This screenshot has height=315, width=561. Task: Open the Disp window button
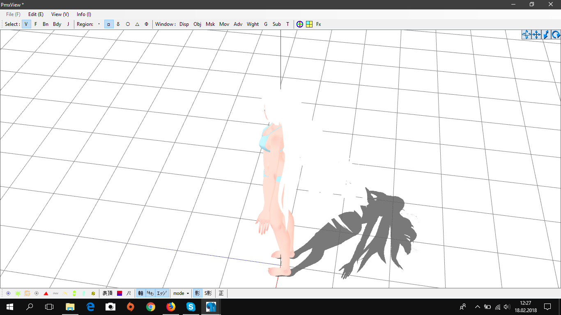(184, 24)
